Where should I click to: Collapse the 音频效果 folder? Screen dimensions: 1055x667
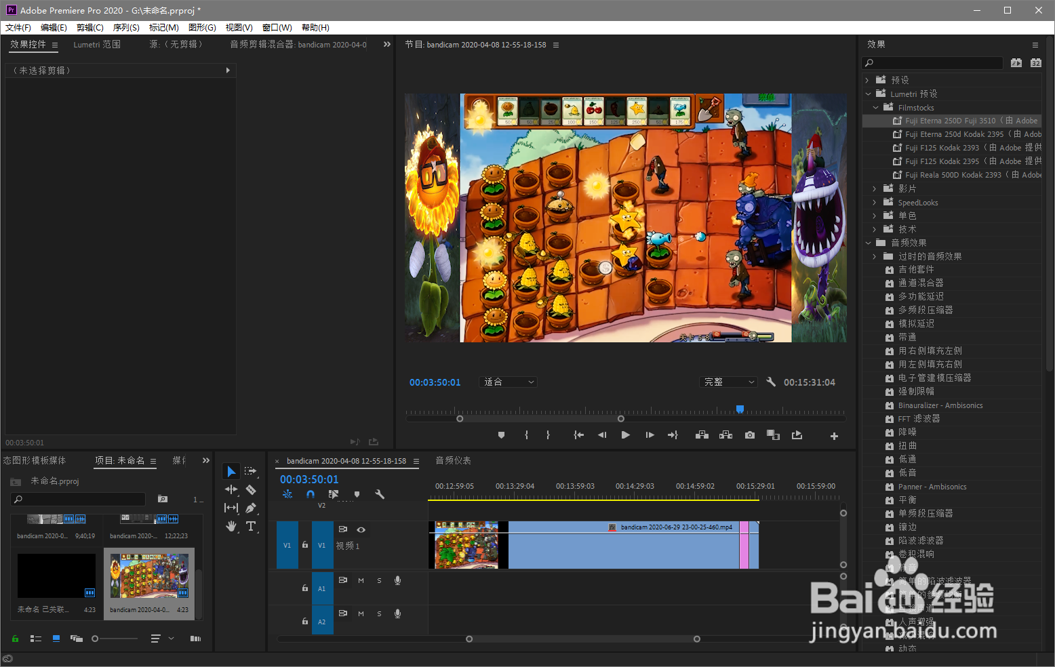coord(868,243)
